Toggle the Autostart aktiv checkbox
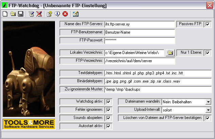215x139 pixels. 108,126
